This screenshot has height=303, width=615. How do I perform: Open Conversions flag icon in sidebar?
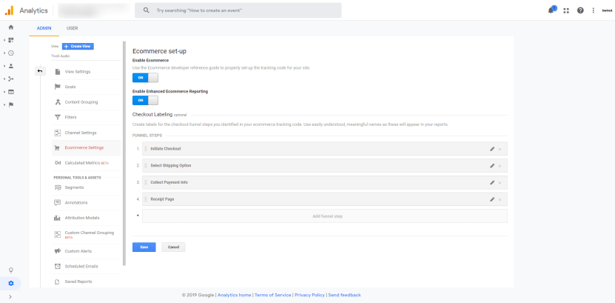[11, 104]
